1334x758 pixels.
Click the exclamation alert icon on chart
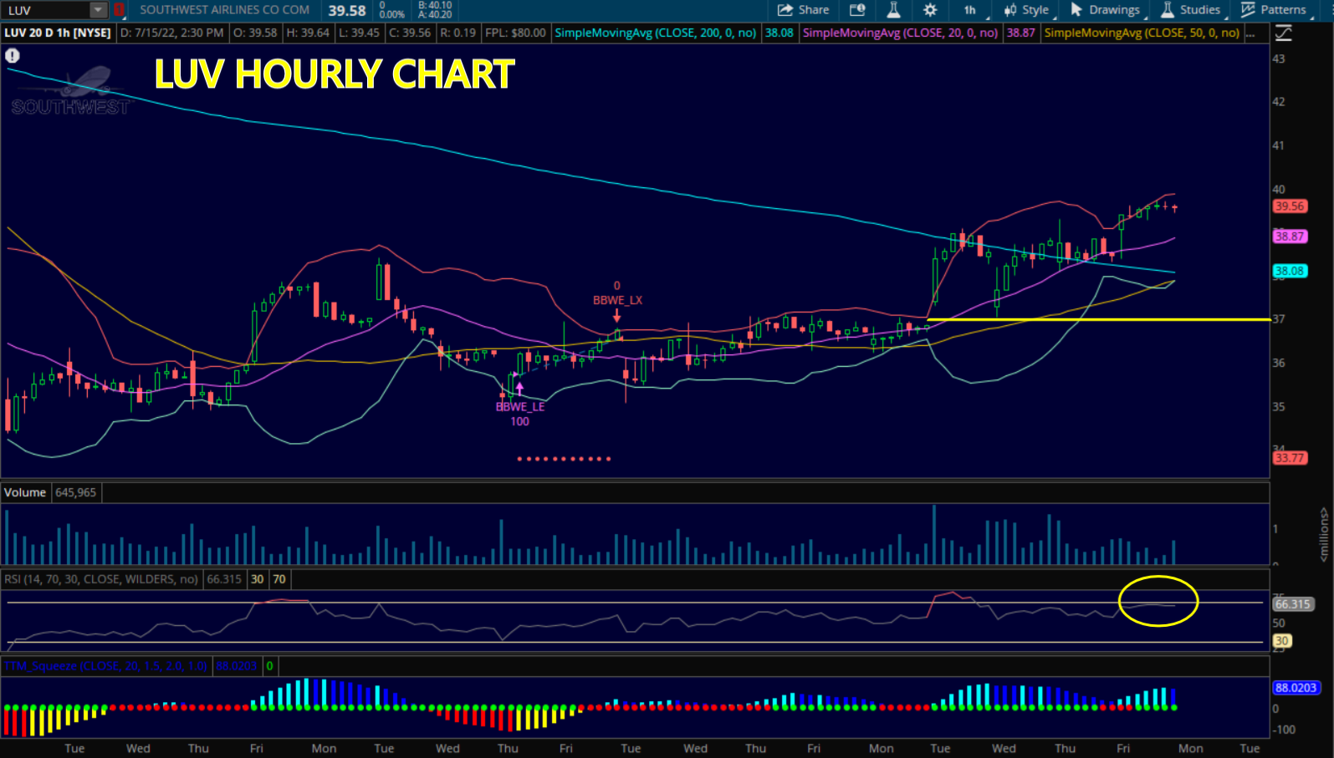(x=13, y=56)
